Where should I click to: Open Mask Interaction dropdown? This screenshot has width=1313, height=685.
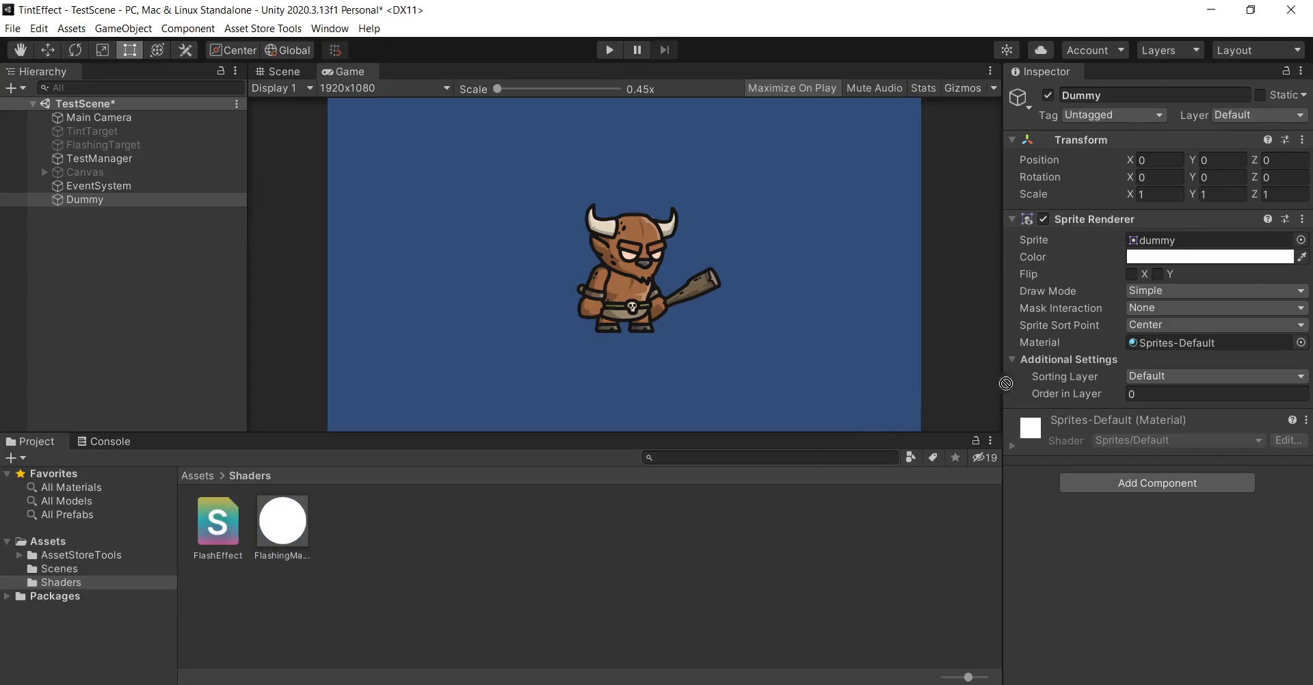click(1217, 308)
